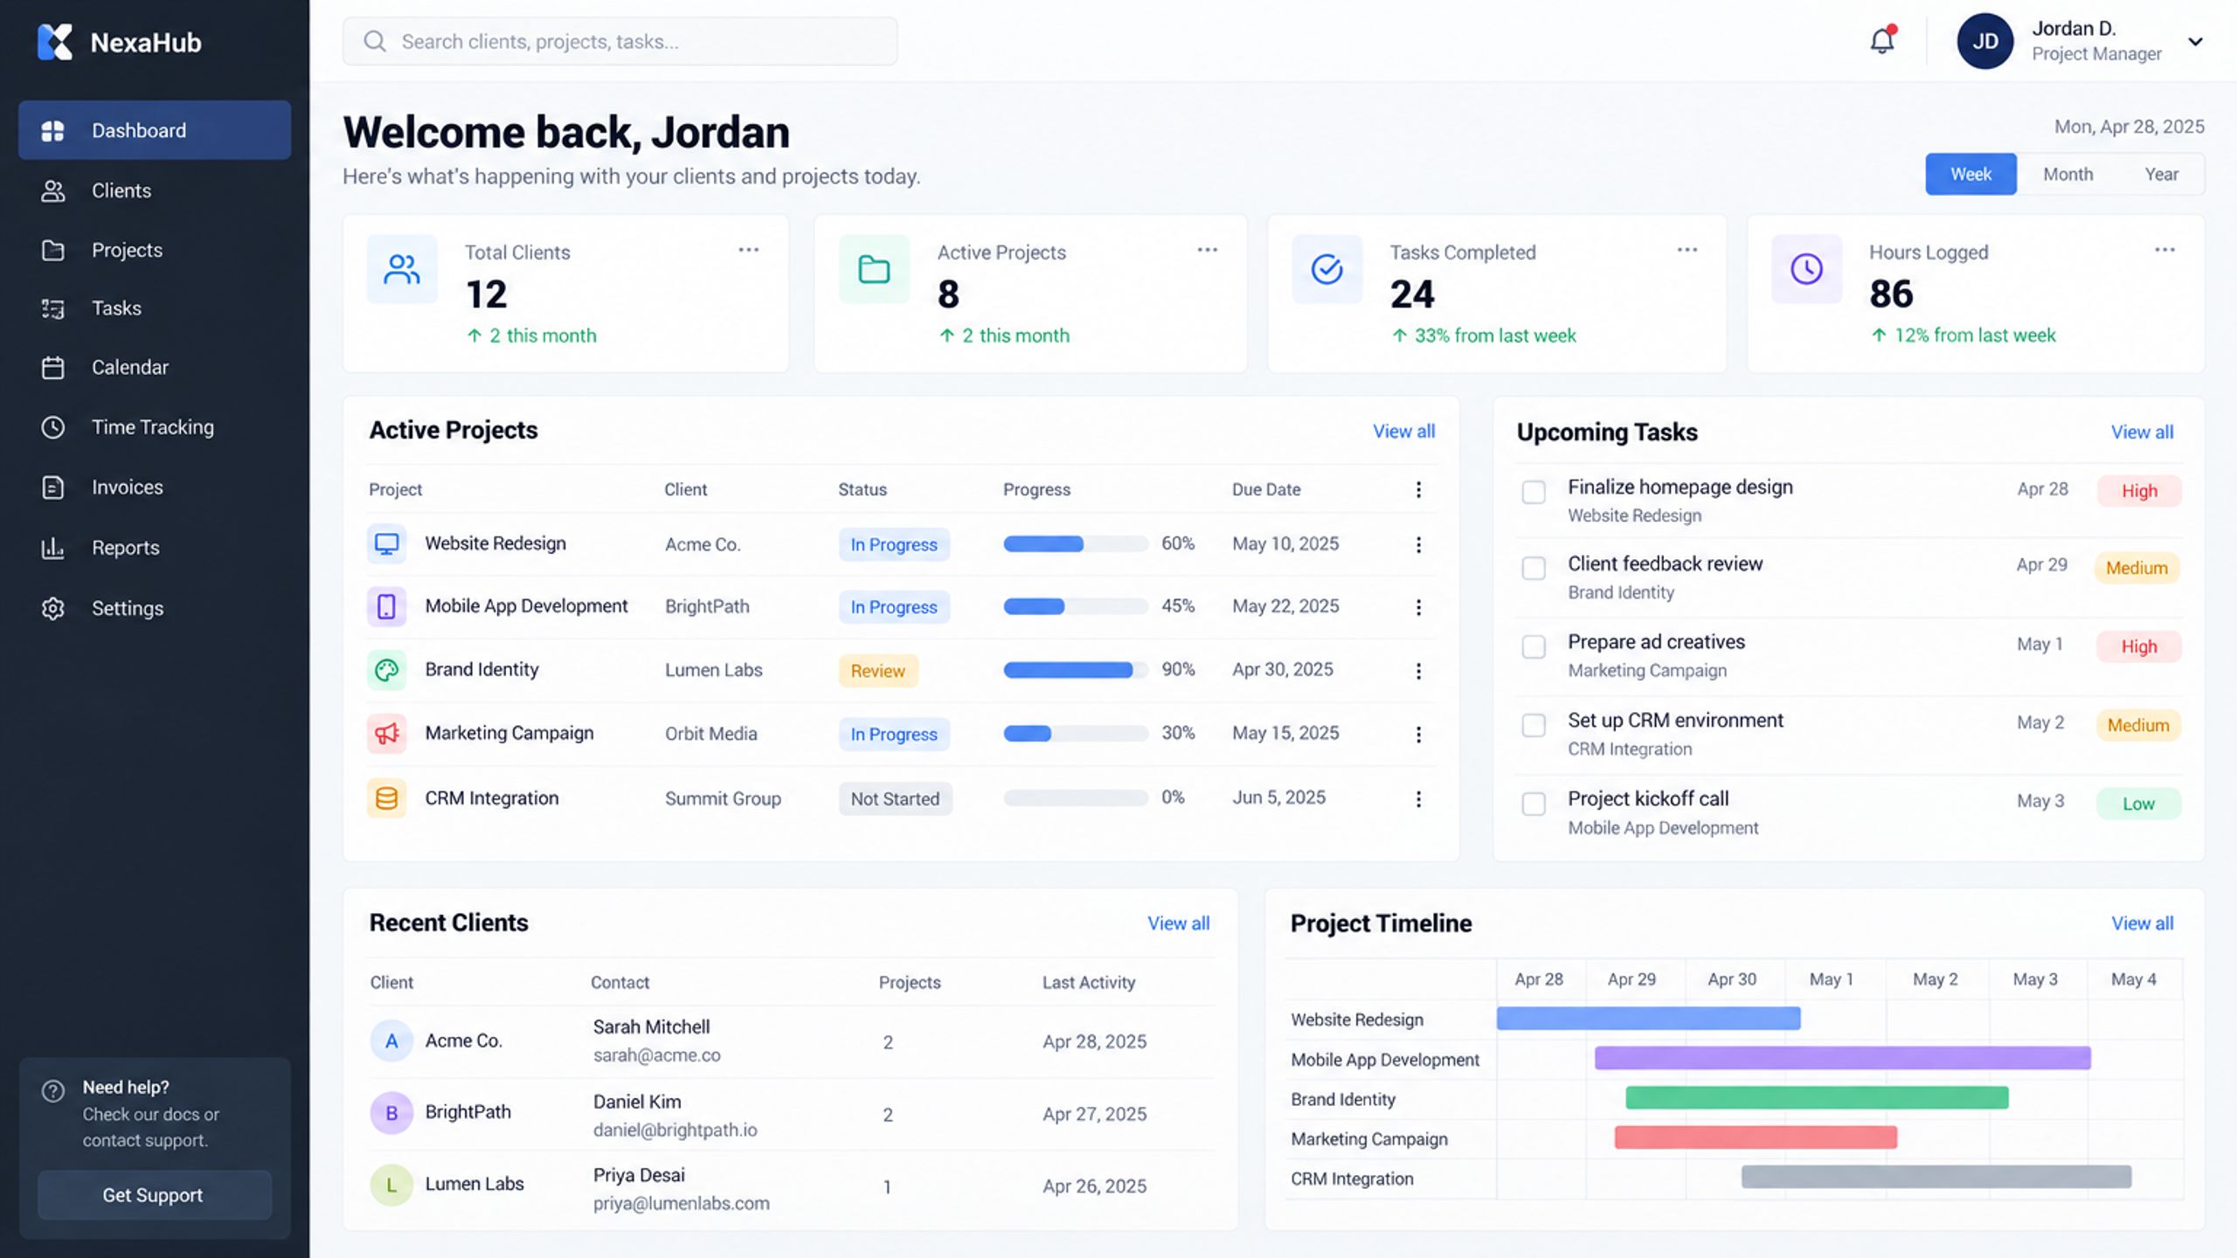Open the Website Redesign row actions menu

(1418, 544)
